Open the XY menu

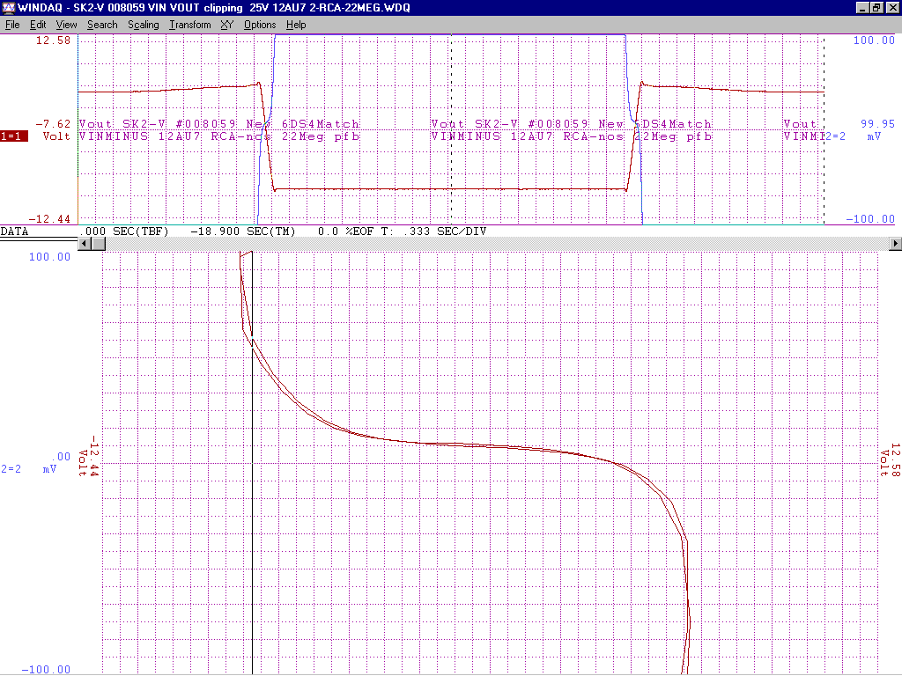[x=226, y=25]
